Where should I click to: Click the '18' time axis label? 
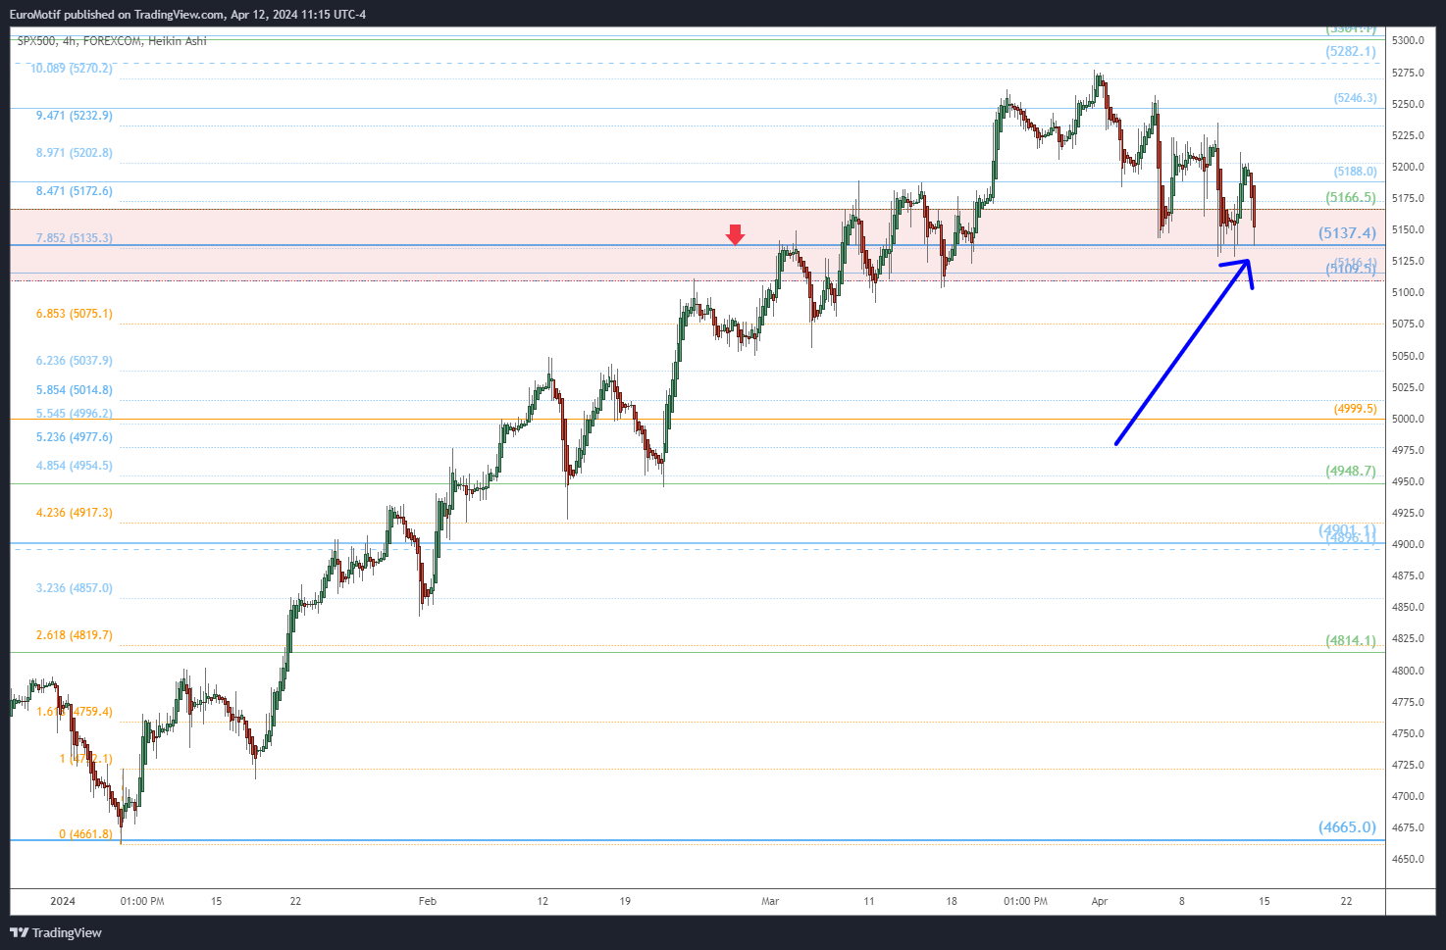[952, 901]
